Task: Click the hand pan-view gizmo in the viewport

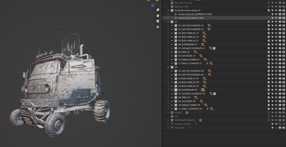Action: (158, 16)
